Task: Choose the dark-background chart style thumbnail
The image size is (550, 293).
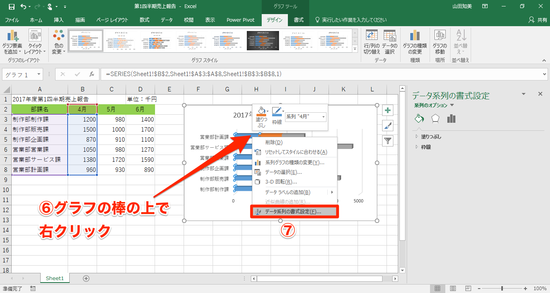Action: (264, 41)
